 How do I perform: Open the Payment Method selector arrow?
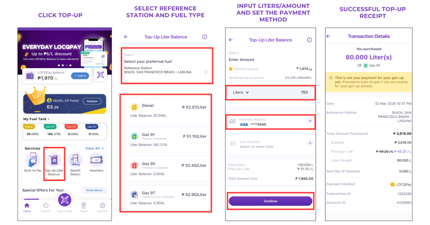point(309,121)
